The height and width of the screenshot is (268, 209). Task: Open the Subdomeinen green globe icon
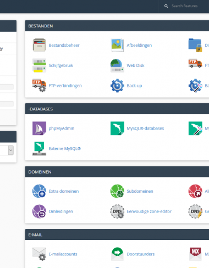(117, 191)
